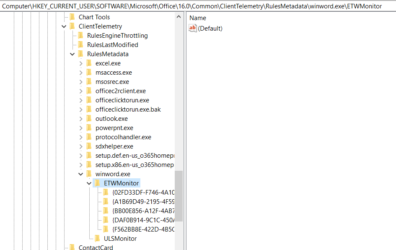This screenshot has width=396, height=250.
Task: Click the officeclicktorun.exe folder icon
Action: tap(89, 100)
